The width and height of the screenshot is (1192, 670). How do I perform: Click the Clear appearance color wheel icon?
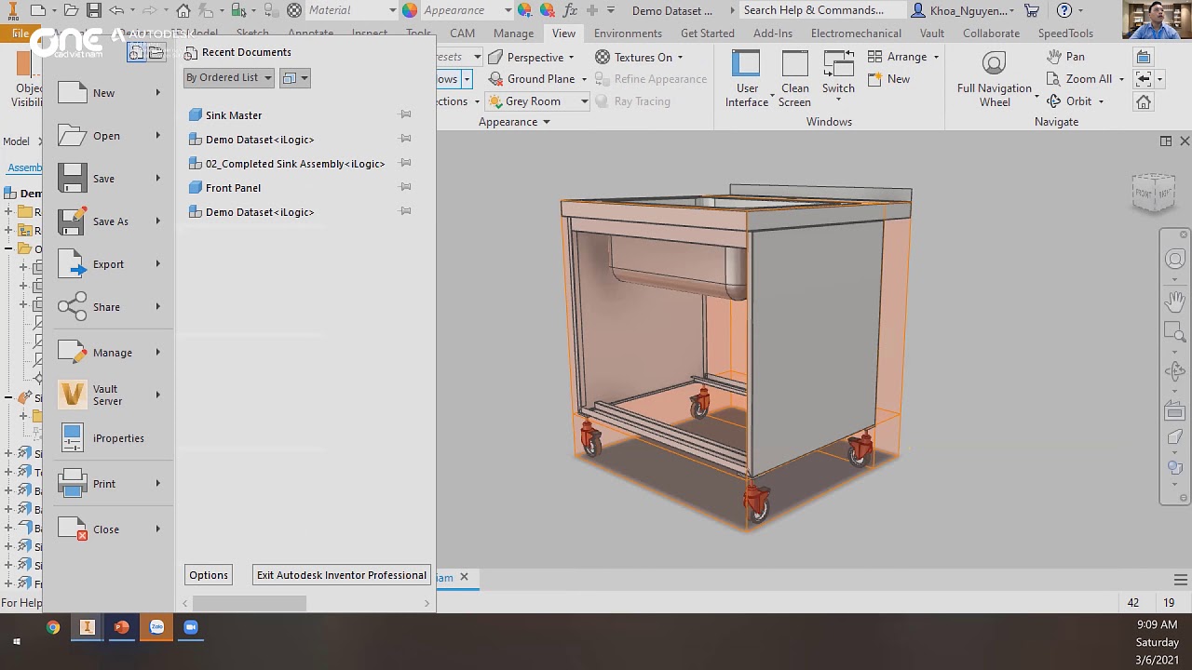[x=547, y=10]
